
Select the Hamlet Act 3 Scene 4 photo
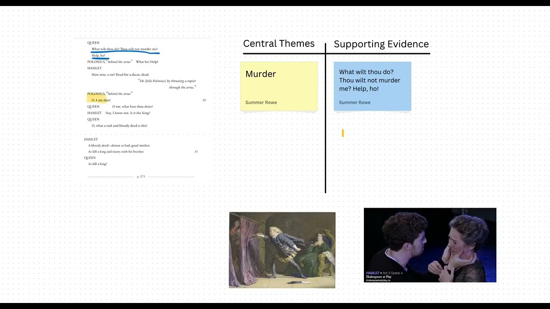[430, 245]
